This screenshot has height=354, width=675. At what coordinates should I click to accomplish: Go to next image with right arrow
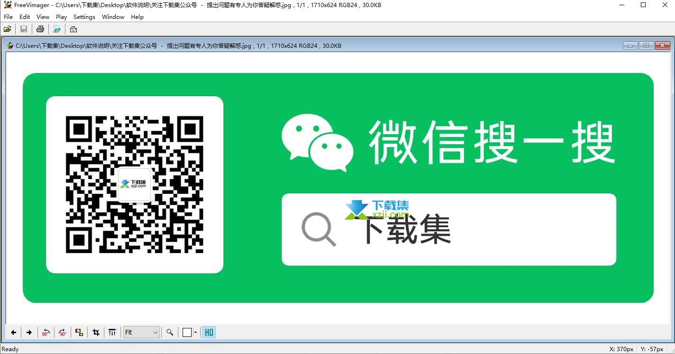[x=29, y=332]
